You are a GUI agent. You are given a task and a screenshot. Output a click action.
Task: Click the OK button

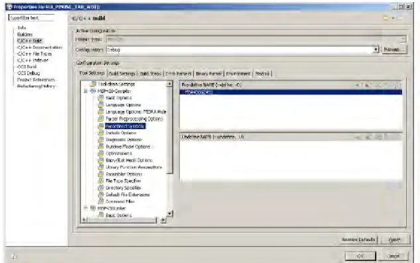pos(360,256)
